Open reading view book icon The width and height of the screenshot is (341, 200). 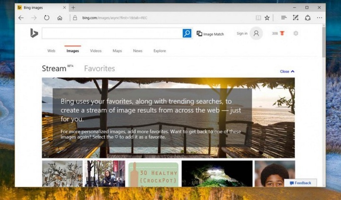258,18
